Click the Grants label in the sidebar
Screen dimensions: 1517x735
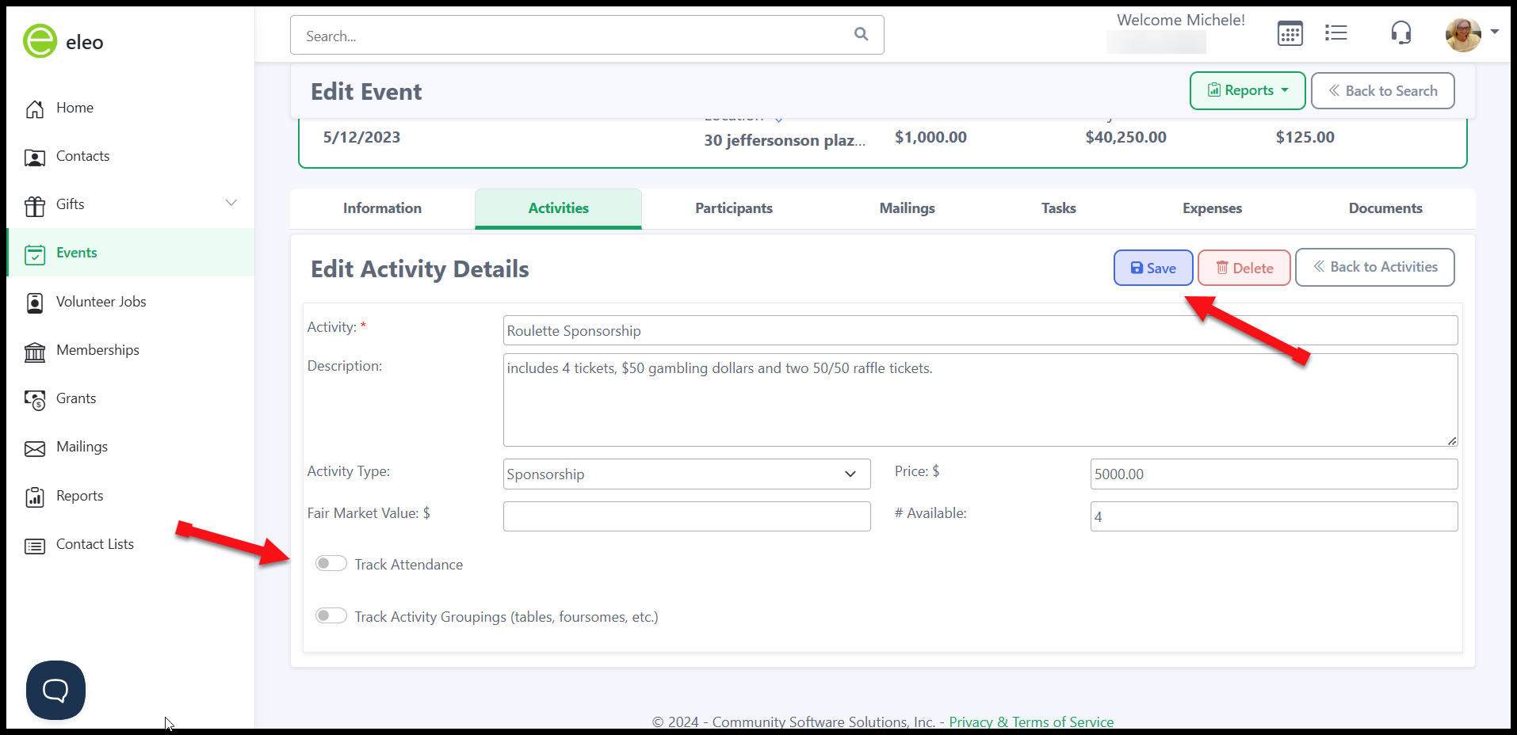point(76,398)
